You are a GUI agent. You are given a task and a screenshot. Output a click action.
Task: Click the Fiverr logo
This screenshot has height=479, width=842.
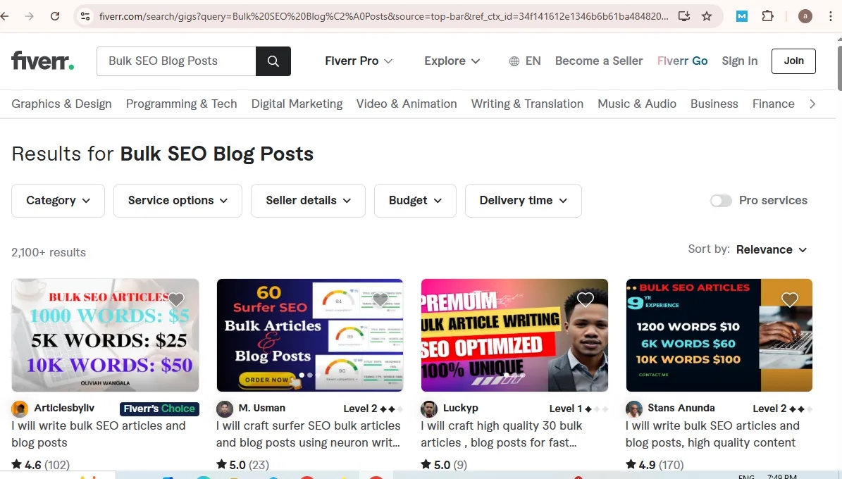tap(42, 61)
